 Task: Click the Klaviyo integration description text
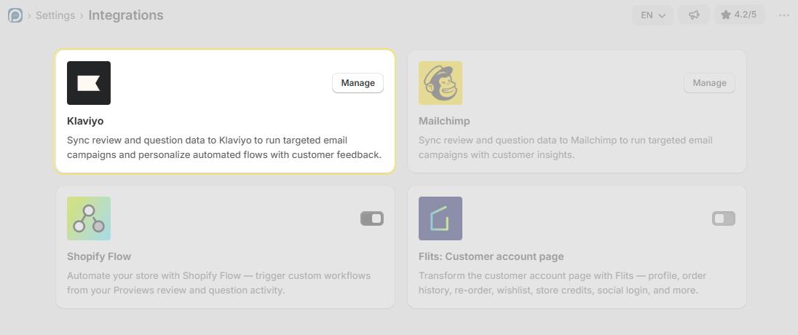tap(224, 148)
